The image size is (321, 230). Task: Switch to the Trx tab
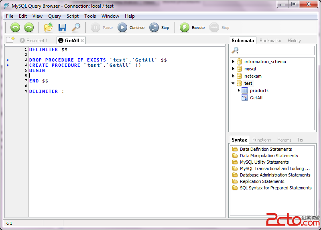coord(300,140)
